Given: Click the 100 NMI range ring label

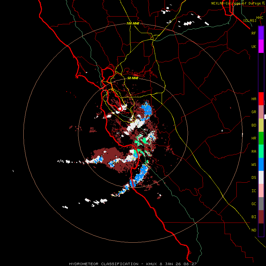Looking at the screenshot, I should pyautogui.click(x=133, y=23).
